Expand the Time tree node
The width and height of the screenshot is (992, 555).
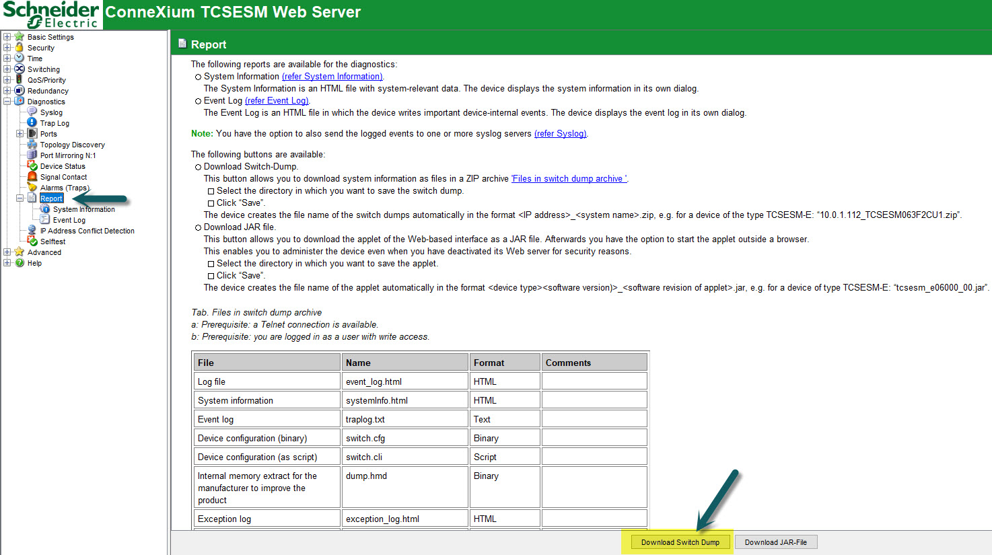[7, 59]
